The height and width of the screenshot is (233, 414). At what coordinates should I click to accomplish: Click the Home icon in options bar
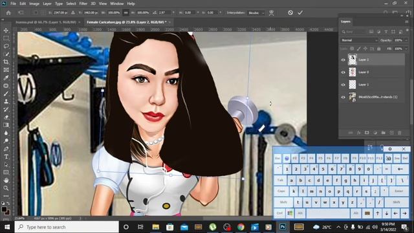[x=8, y=13]
